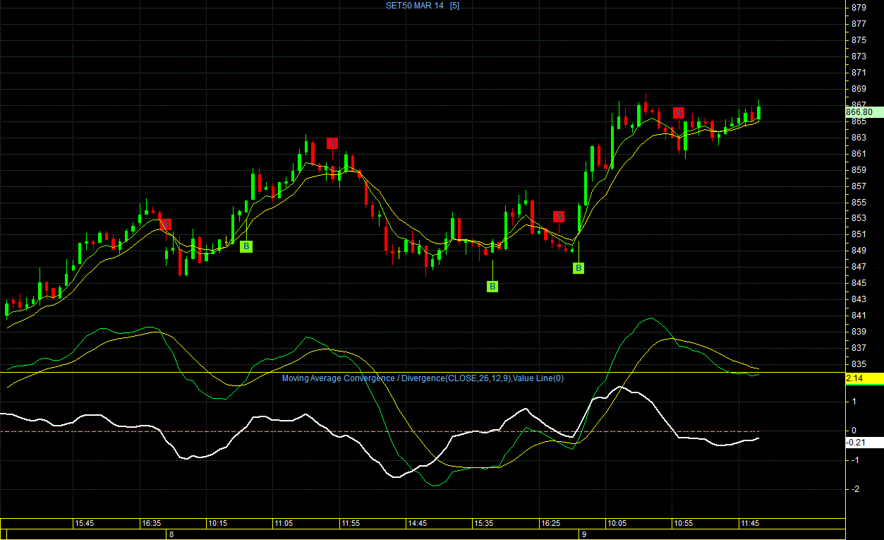Click the 14:45 time axis label
884x540 pixels.
tap(417, 524)
